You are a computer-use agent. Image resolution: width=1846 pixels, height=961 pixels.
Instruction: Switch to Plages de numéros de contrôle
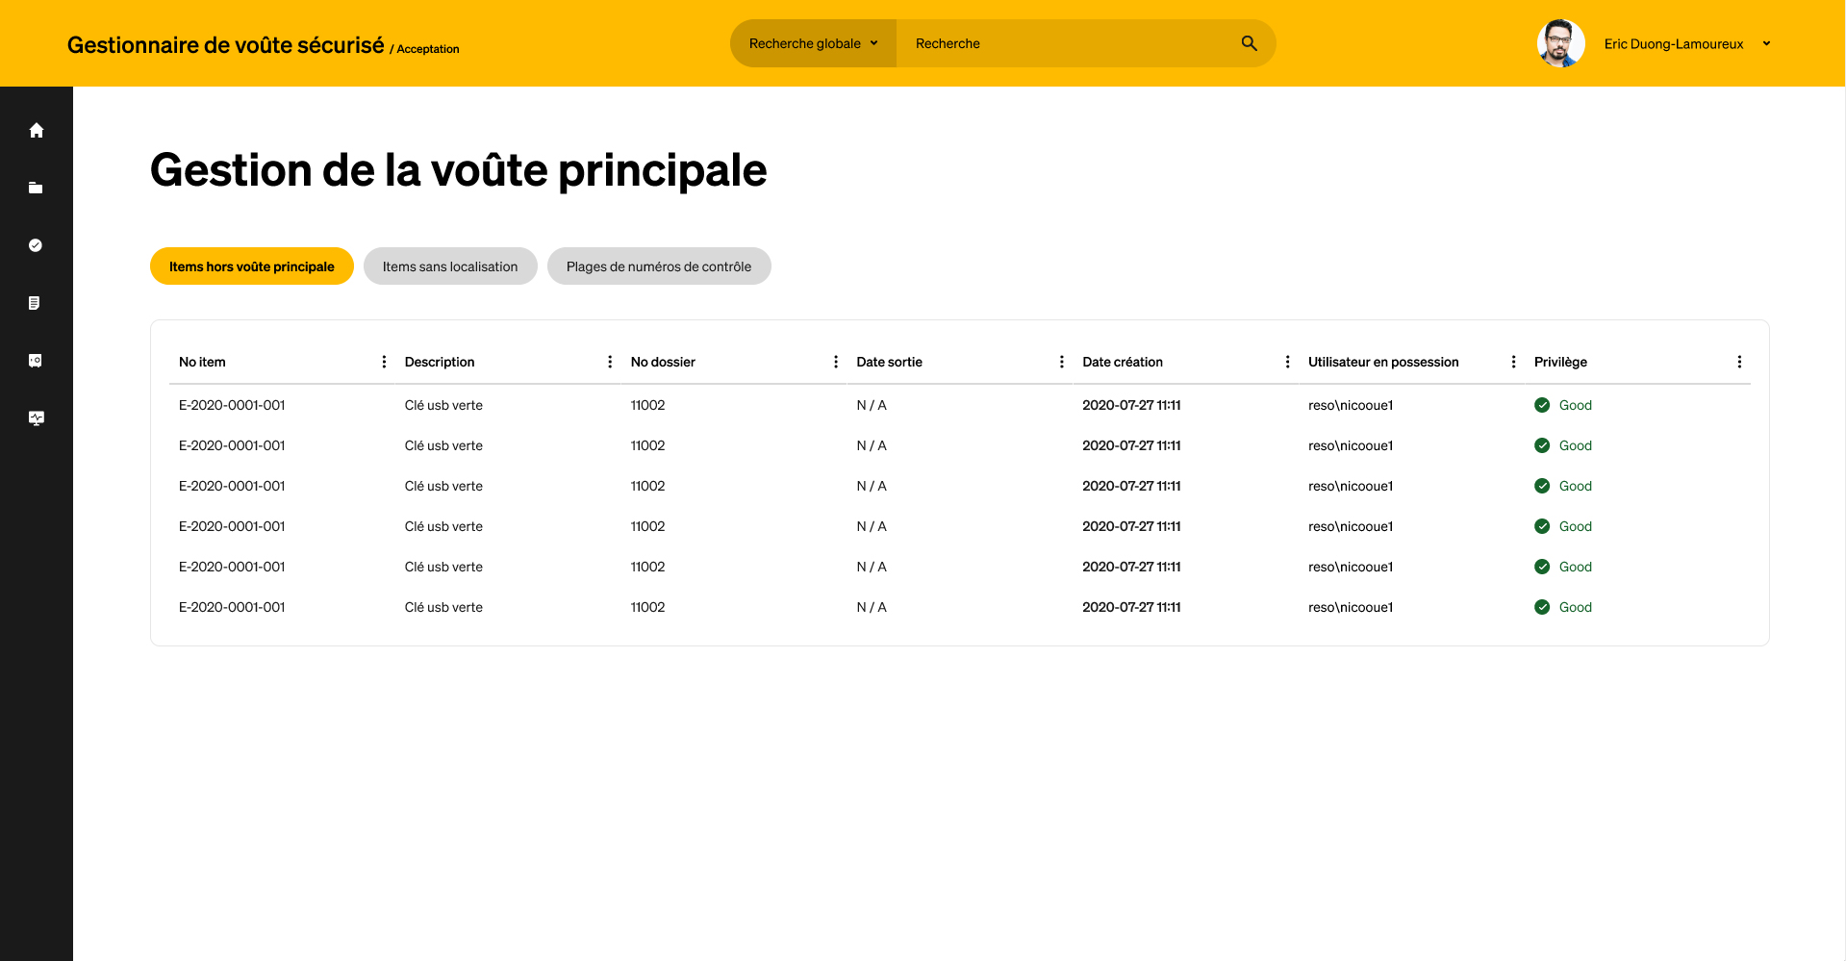pos(658,266)
